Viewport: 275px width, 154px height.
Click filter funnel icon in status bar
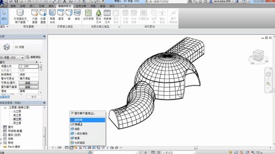[x=259, y=153]
